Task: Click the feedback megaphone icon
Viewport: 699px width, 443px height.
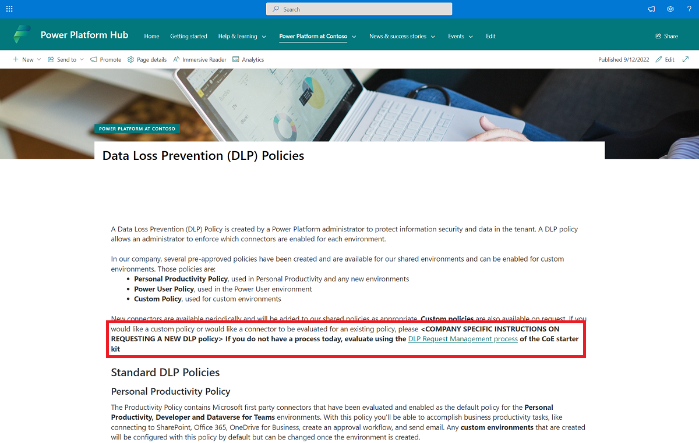Action: coord(651,9)
